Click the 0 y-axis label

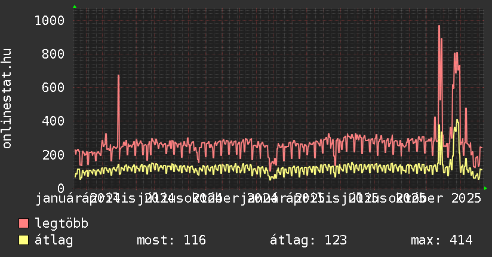61,188
